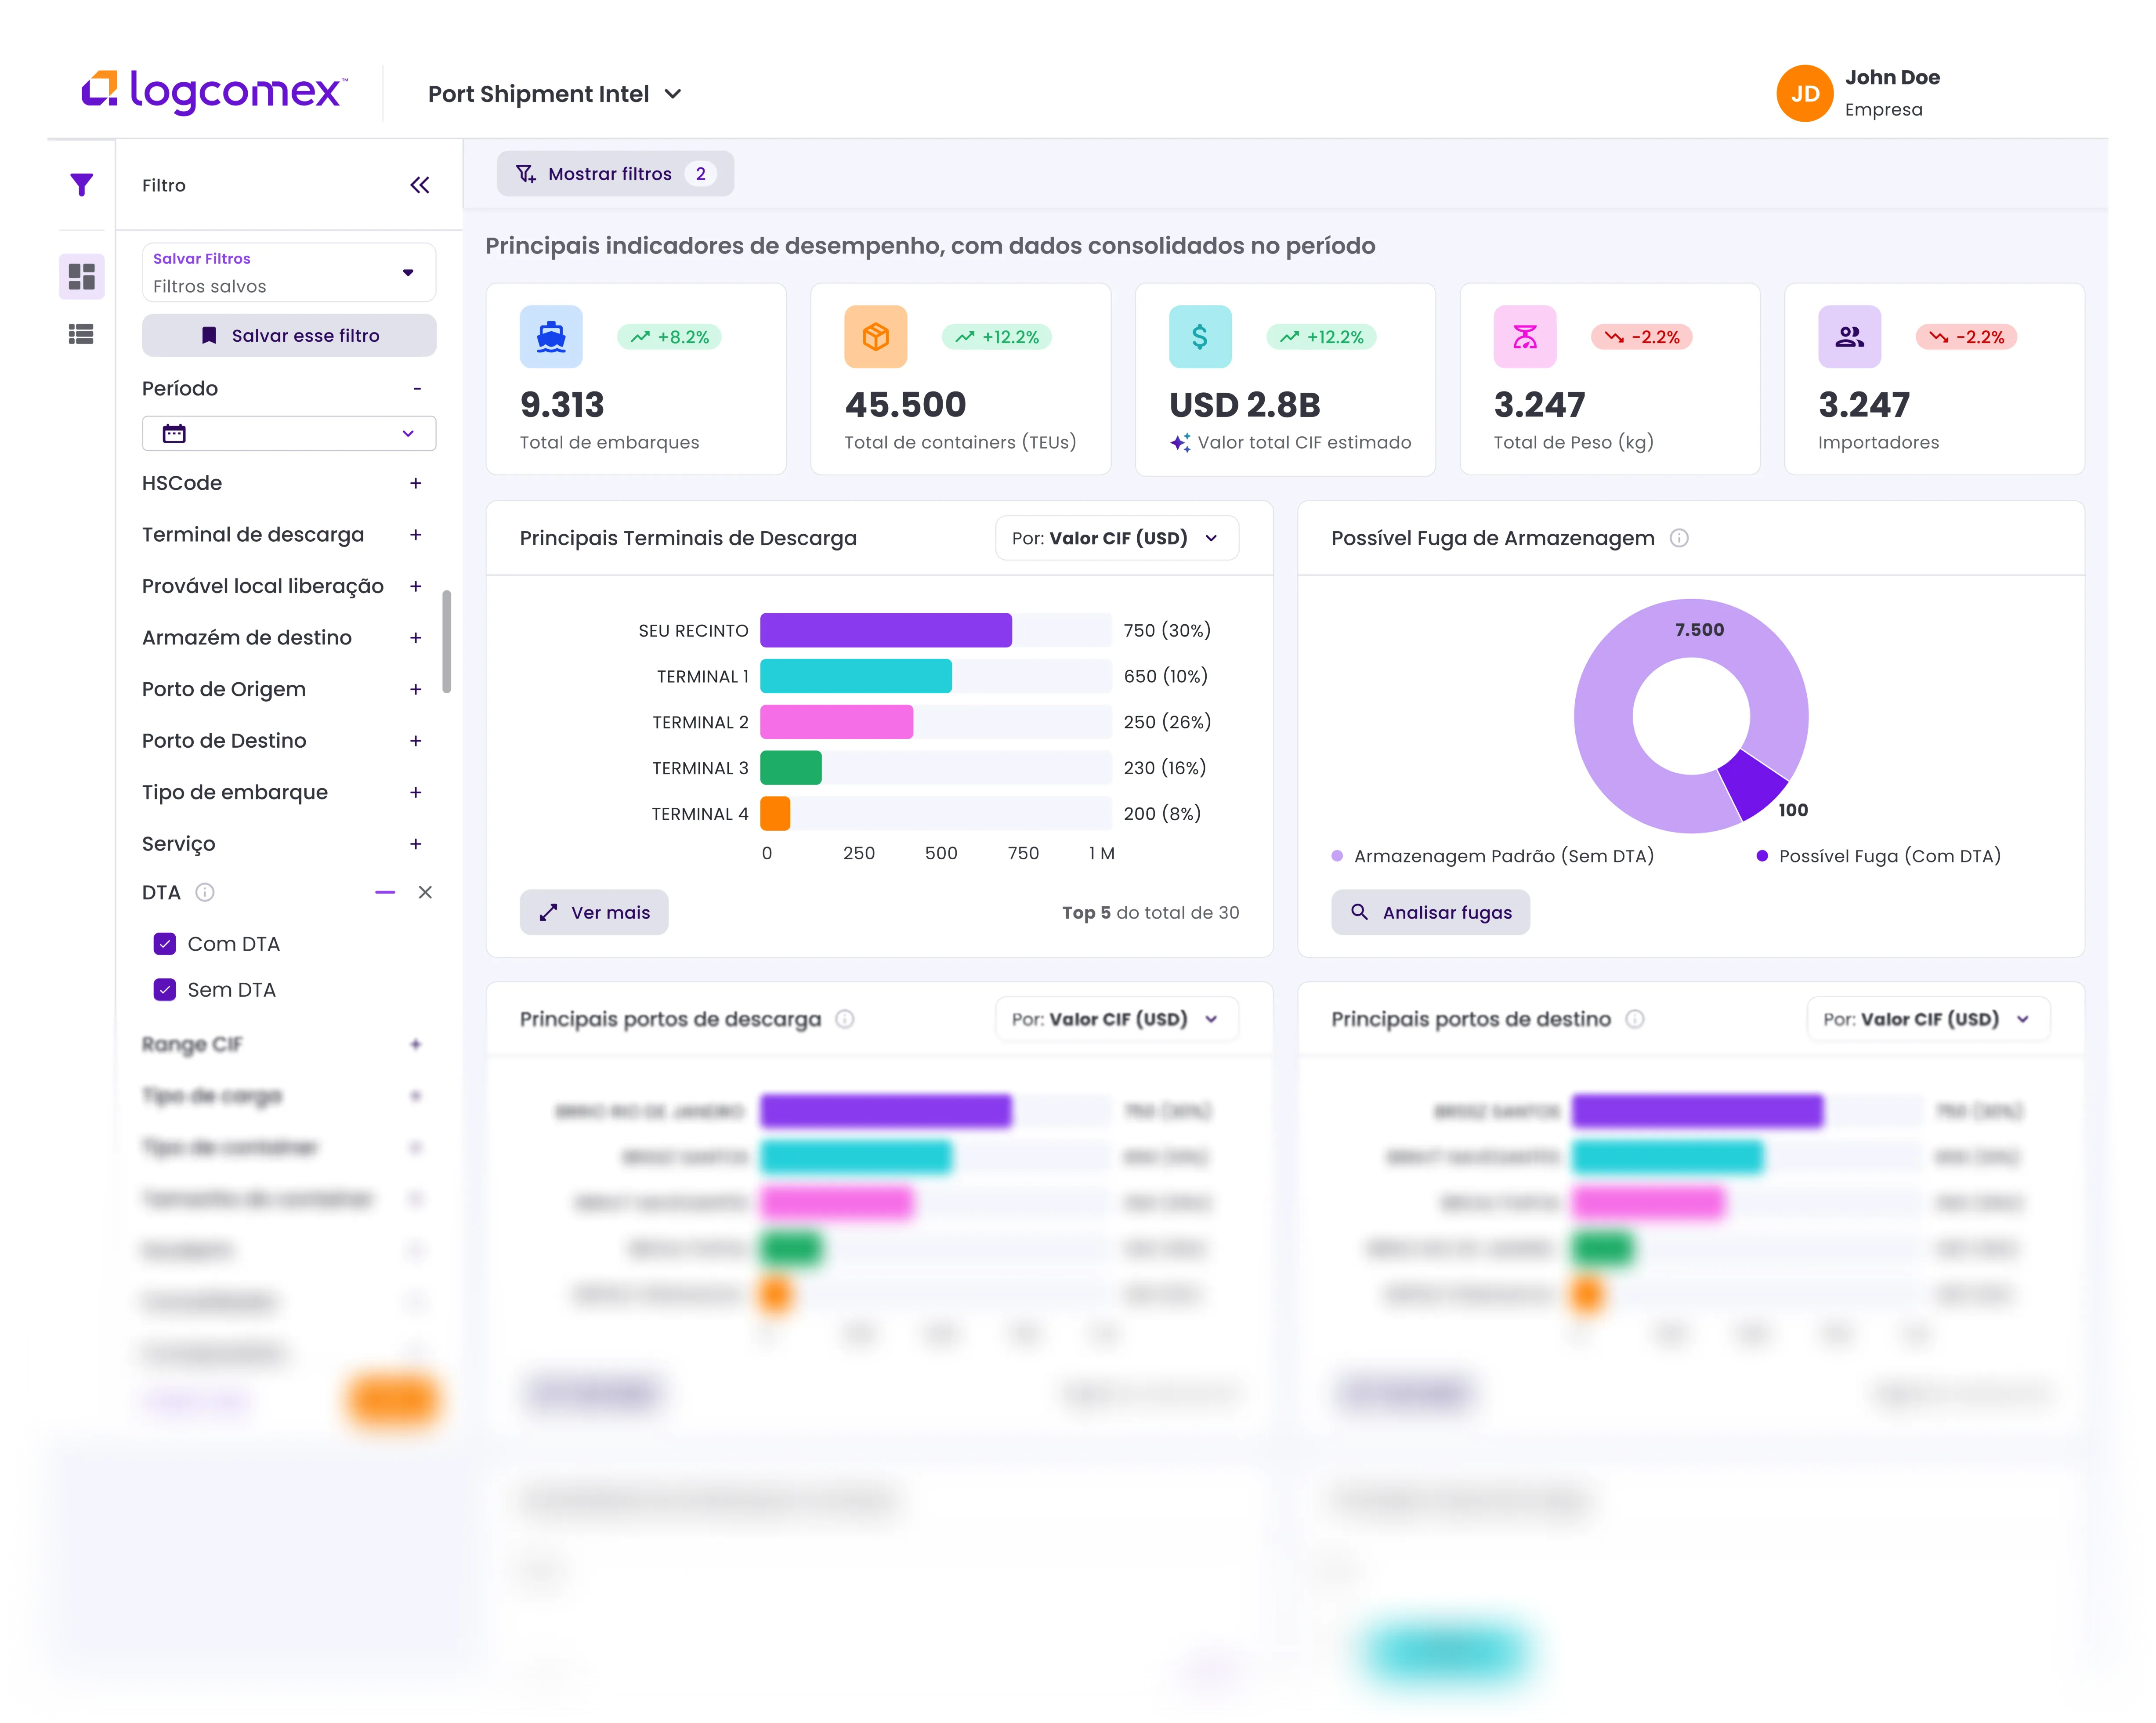2156x1723 pixels.
Task: Click the info icon next to DTA
Action: pos(205,892)
